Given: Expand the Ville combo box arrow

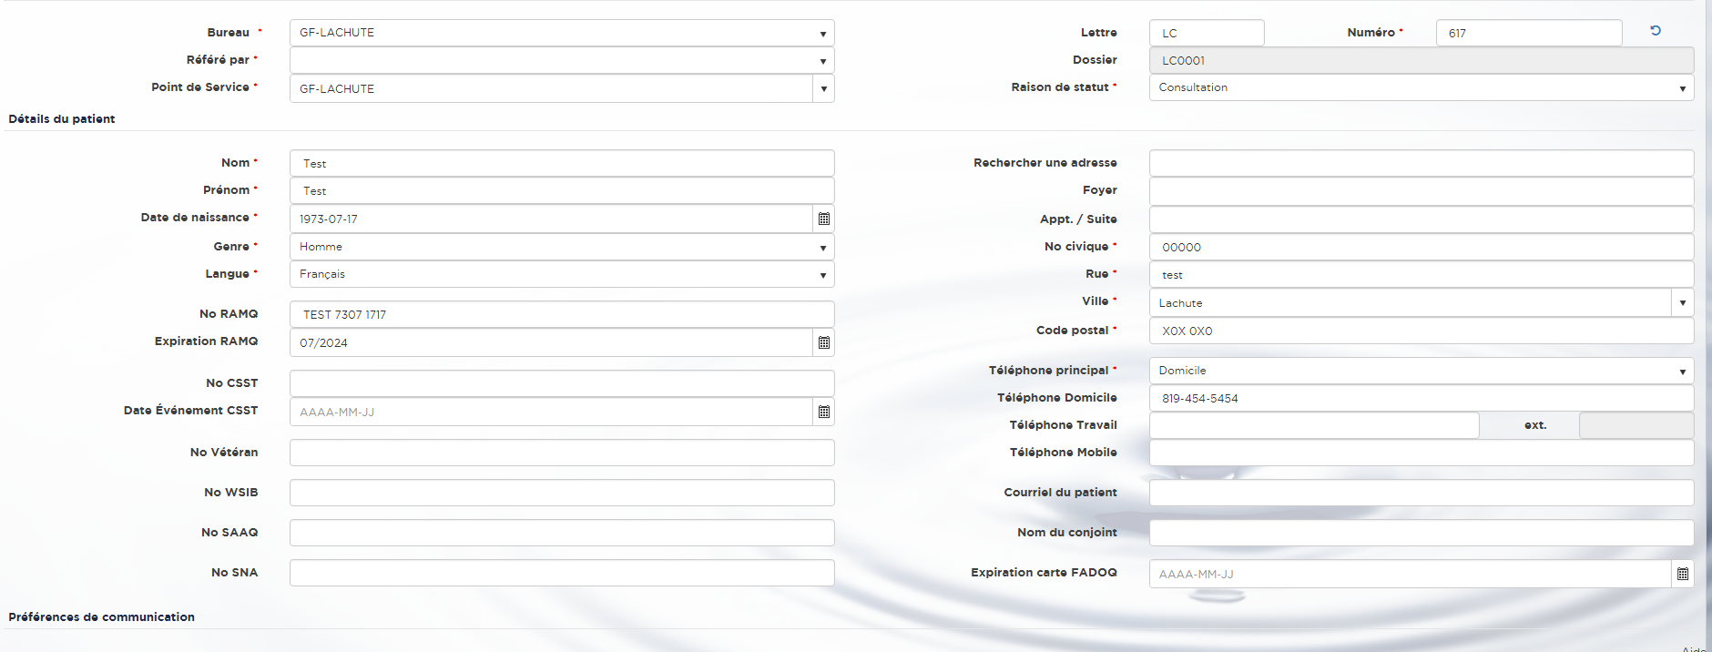Looking at the screenshot, I should [1682, 302].
